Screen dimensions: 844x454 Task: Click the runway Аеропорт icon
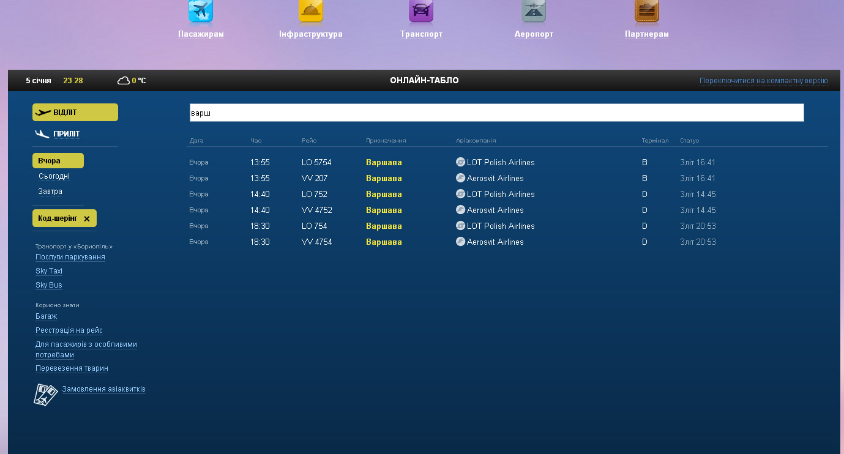pos(534,11)
